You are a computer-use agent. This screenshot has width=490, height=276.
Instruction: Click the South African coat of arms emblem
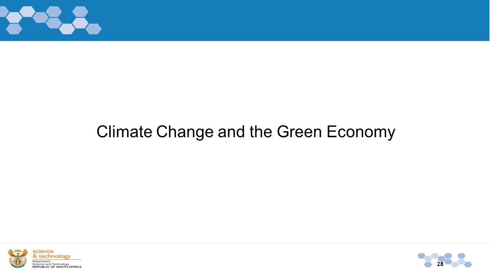18,258
